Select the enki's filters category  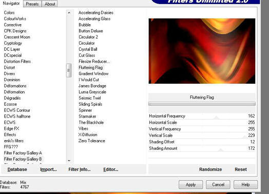coord(14,141)
